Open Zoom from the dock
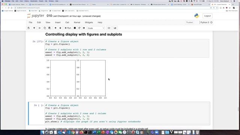Viewport: 240px width, 135px height. 156,132
